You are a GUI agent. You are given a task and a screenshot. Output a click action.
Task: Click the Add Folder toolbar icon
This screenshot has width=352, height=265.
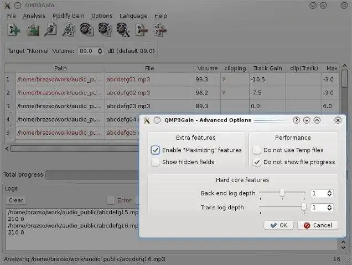click(x=33, y=30)
